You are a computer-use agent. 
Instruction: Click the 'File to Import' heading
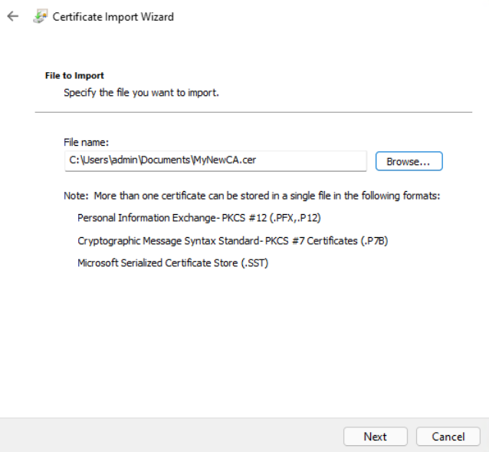[74, 75]
